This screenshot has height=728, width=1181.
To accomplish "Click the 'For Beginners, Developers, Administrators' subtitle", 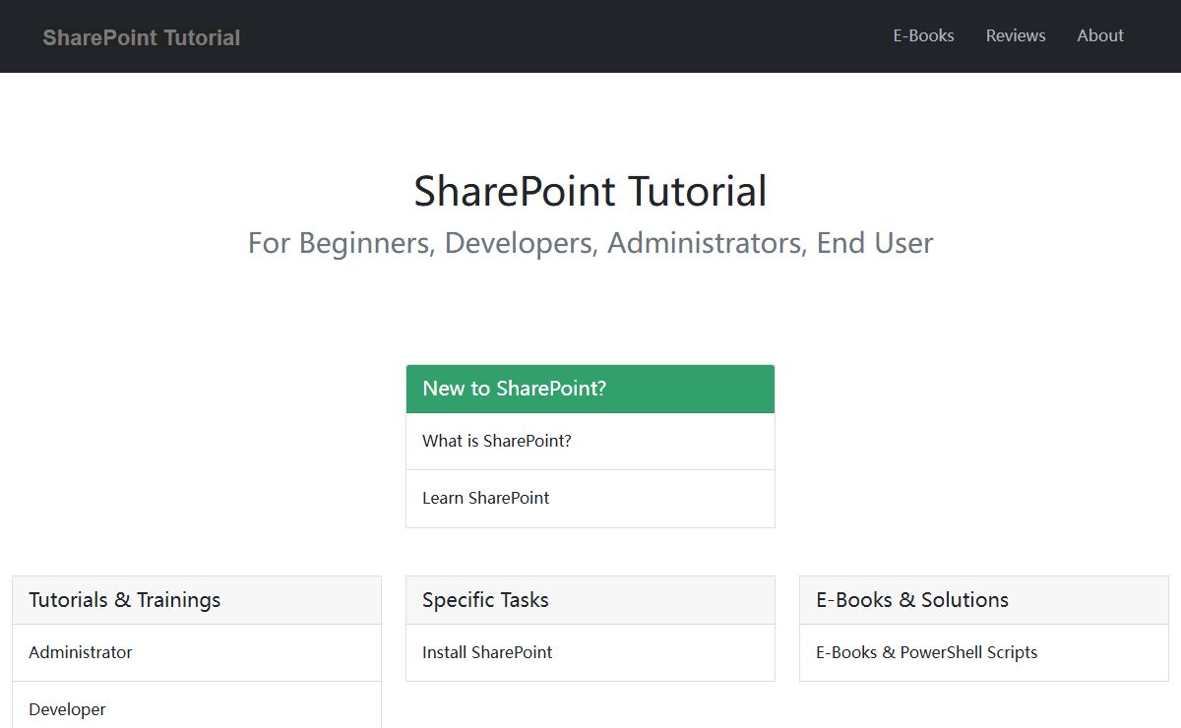I will 590,243.
